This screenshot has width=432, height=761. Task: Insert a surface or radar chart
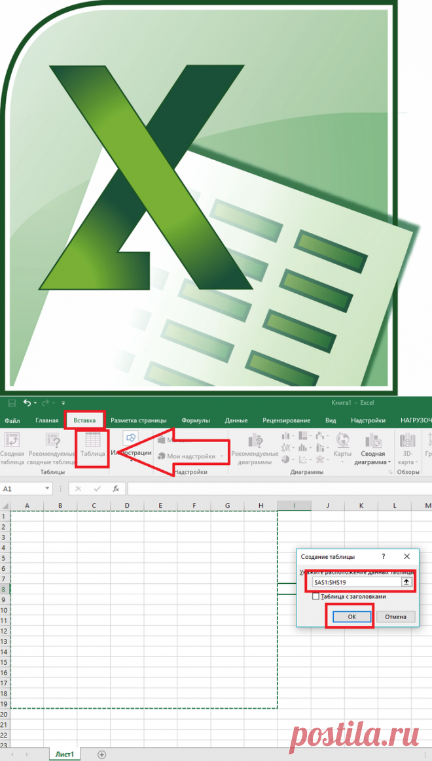[x=320, y=459]
